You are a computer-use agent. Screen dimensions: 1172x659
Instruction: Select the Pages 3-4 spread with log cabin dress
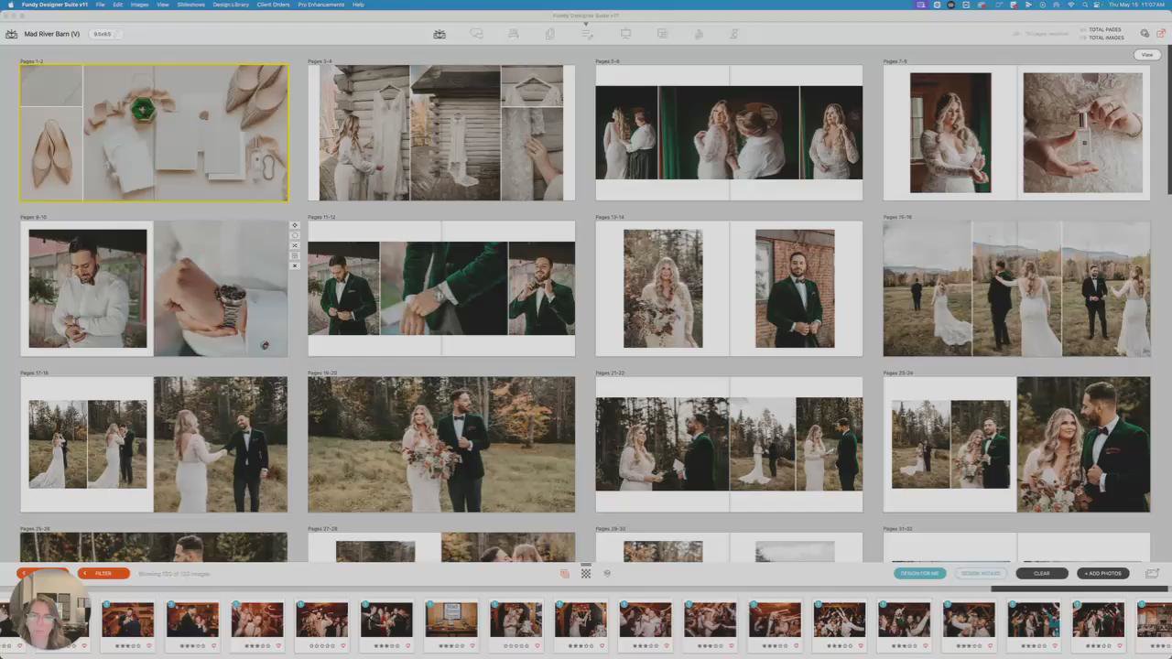click(x=441, y=133)
